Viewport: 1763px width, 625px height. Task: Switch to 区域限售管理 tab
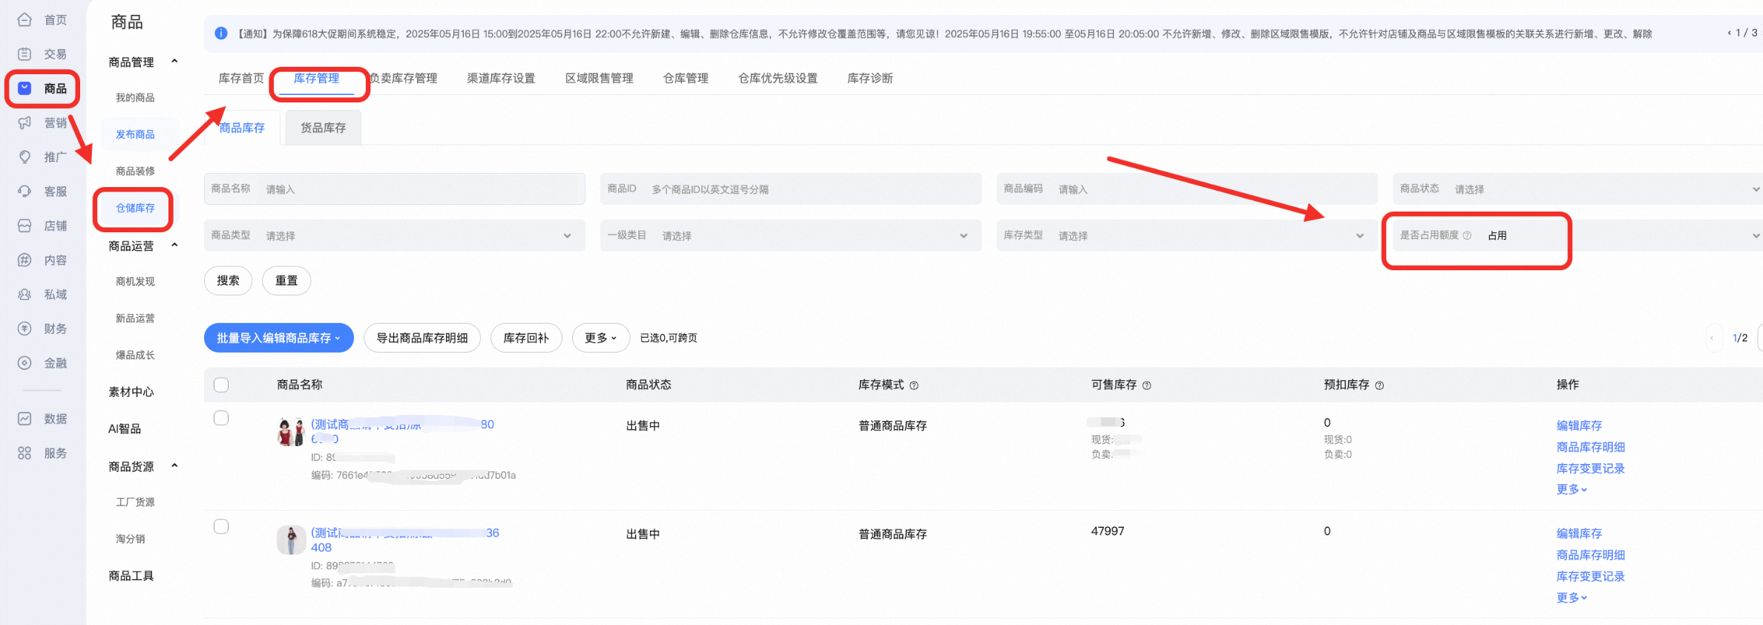click(x=600, y=78)
